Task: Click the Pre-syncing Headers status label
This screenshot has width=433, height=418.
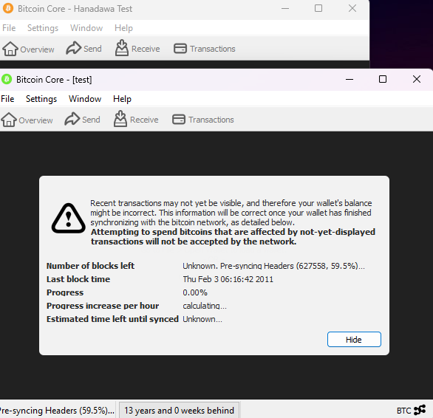Action: tap(57, 411)
